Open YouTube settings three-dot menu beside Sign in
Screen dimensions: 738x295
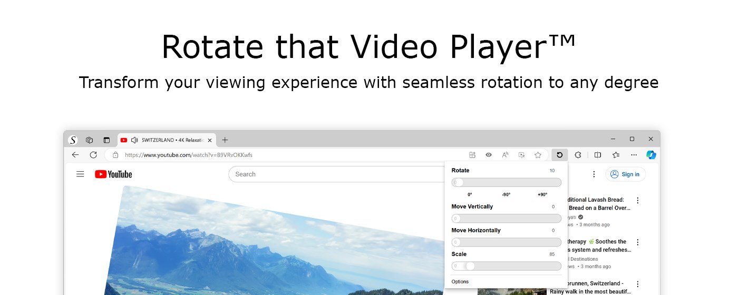pyautogui.click(x=594, y=174)
